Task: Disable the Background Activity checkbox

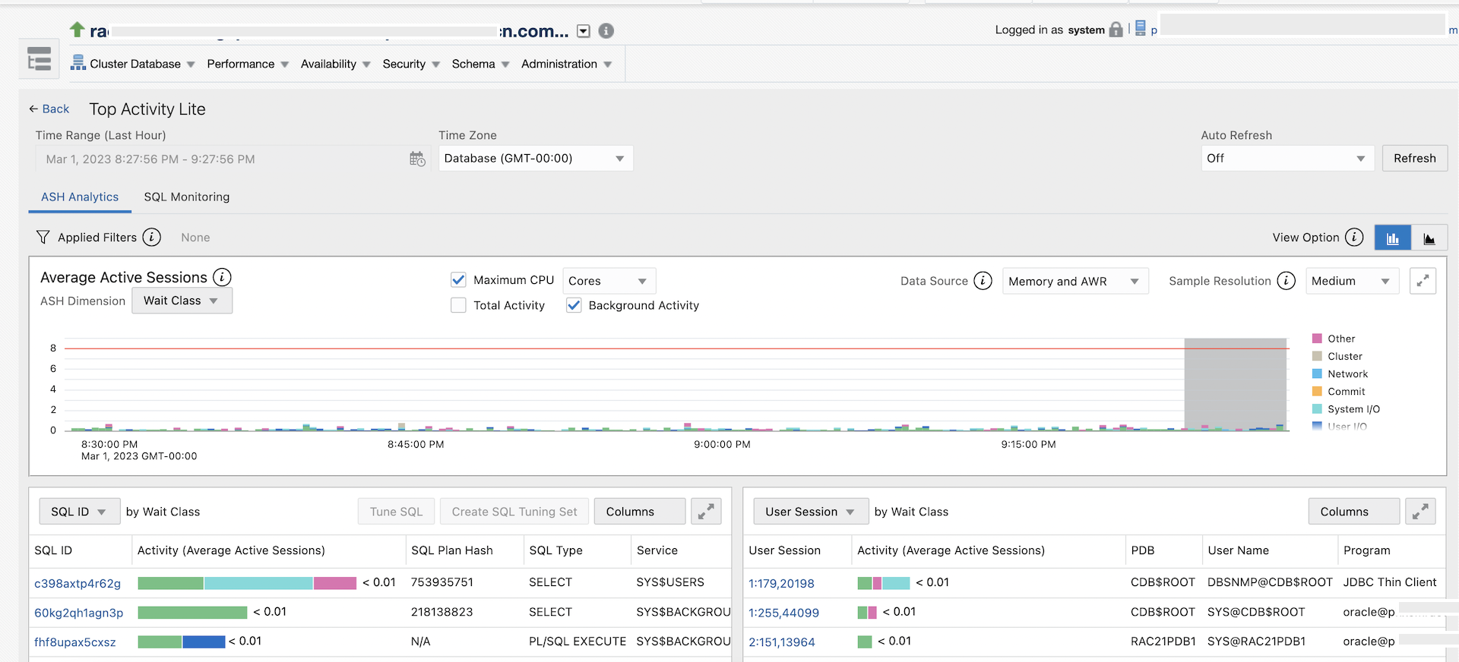Action: click(574, 305)
